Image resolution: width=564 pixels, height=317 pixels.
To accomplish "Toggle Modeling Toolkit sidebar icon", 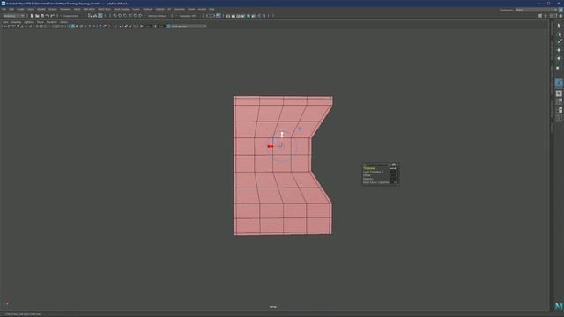I will pyautogui.click(x=540, y=16).
